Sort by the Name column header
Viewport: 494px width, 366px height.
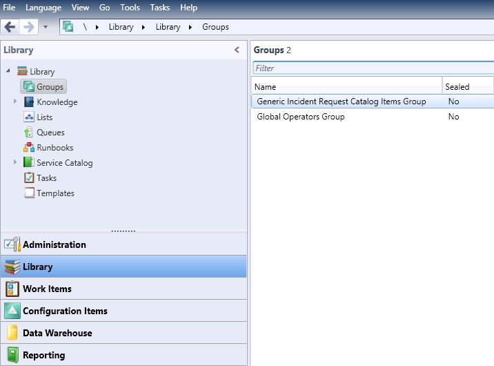pyautogui.click(x=346, y=87)
